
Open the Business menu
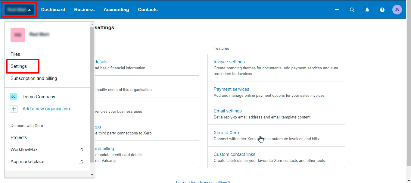click(84, 10)
